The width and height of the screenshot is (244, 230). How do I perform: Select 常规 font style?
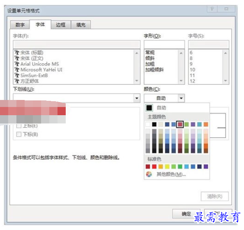click(x=150, y=53)
